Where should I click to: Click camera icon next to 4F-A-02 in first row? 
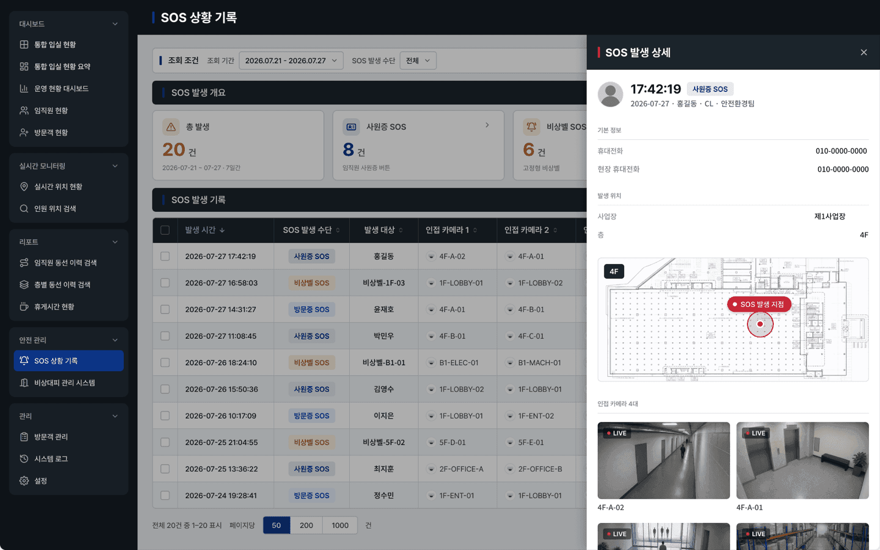click(x=431, y=256)
